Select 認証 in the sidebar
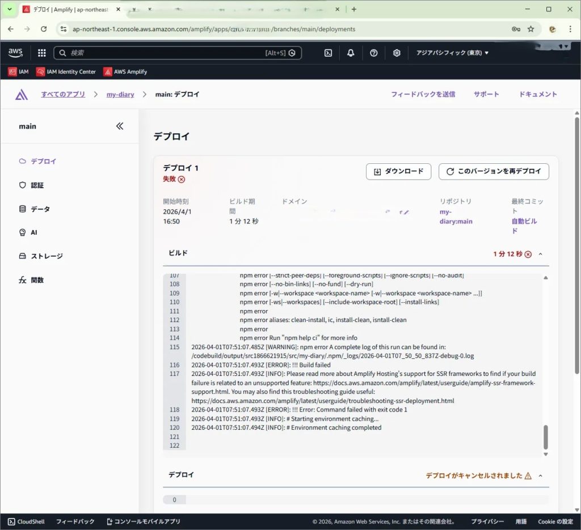 point(37,185)
